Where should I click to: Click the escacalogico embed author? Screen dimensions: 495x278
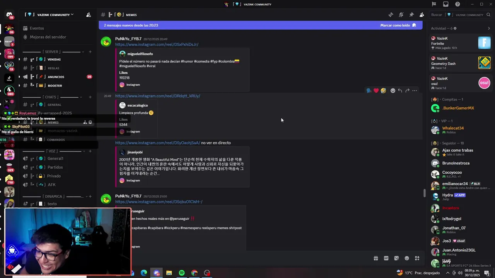(138, 105)
